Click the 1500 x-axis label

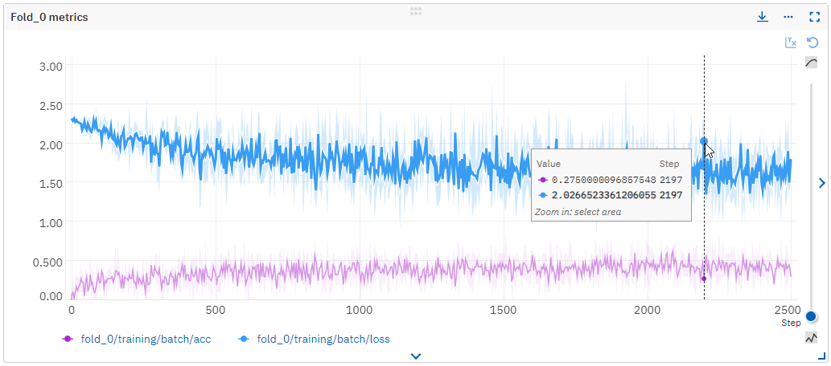504,309
